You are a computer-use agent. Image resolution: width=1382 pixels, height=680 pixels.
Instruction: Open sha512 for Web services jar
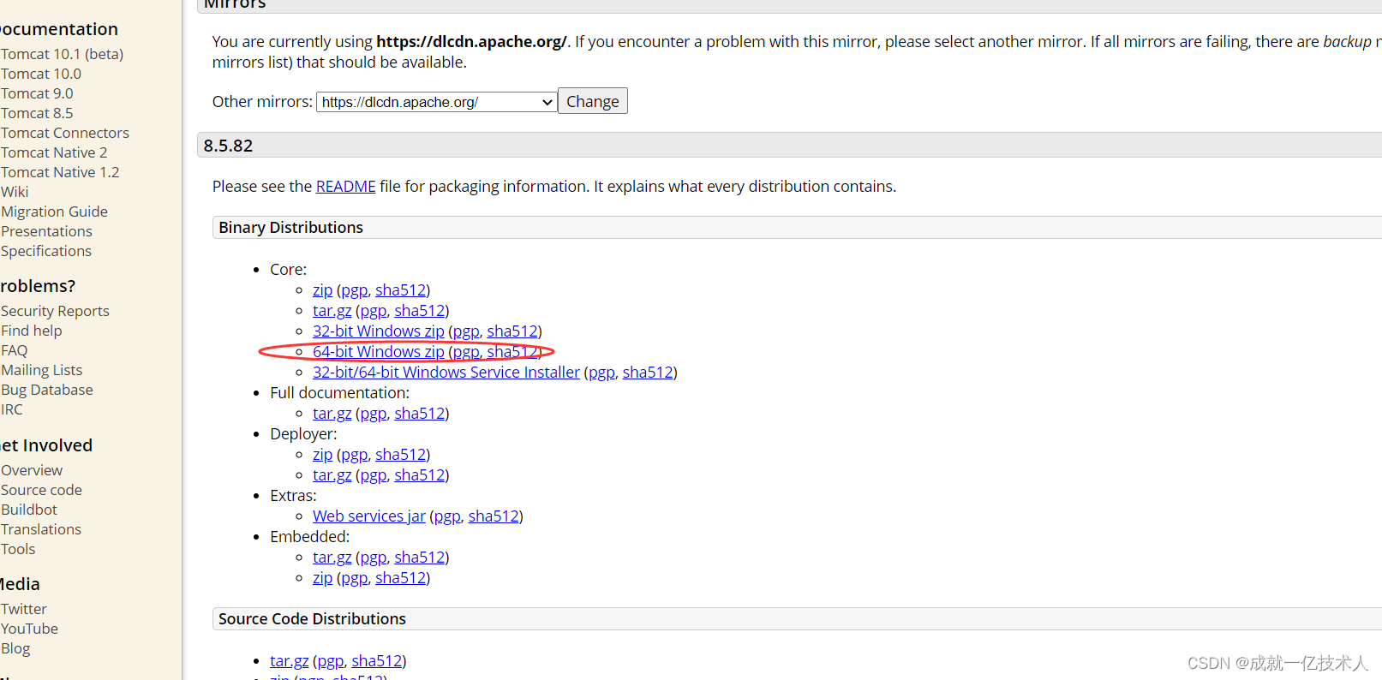(x=494, y=516)
